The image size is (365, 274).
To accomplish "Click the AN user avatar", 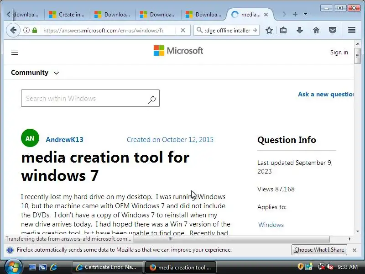I will (30, 138).
